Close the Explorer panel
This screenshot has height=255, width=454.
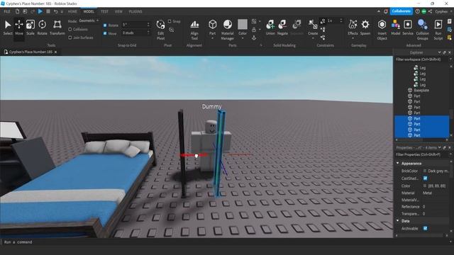[x=450, y=52]
